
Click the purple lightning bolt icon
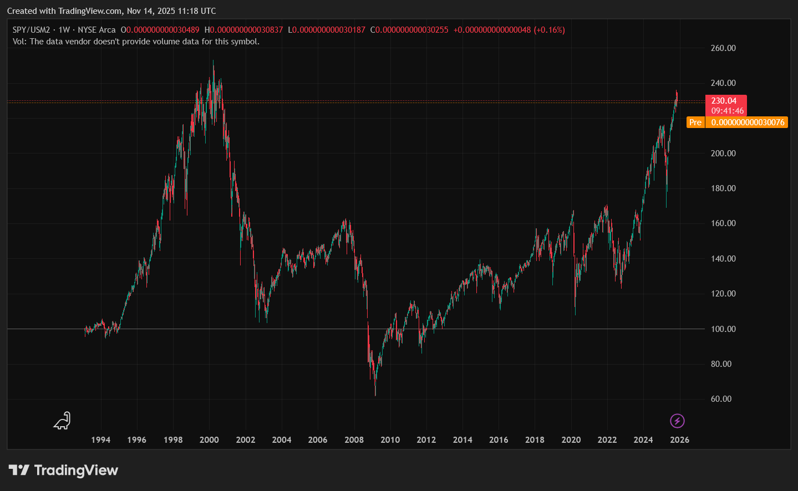click(x=677, y=421)
